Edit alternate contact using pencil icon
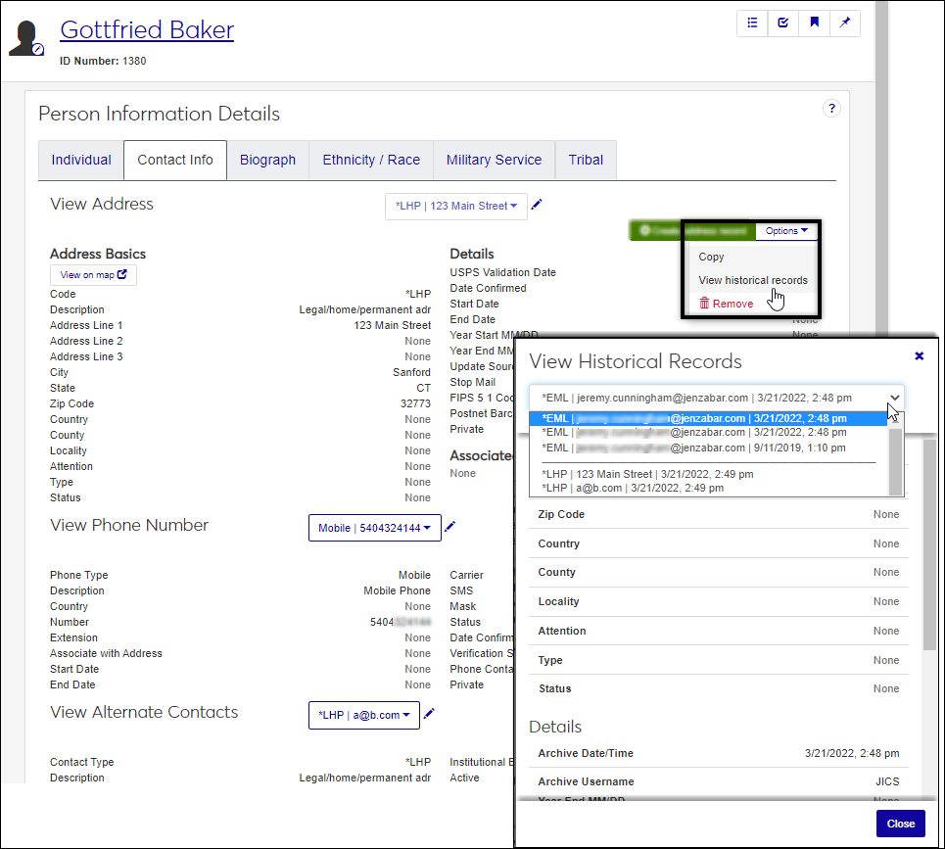The height and width of the screenshot is (849, 945). pos(429,714)
